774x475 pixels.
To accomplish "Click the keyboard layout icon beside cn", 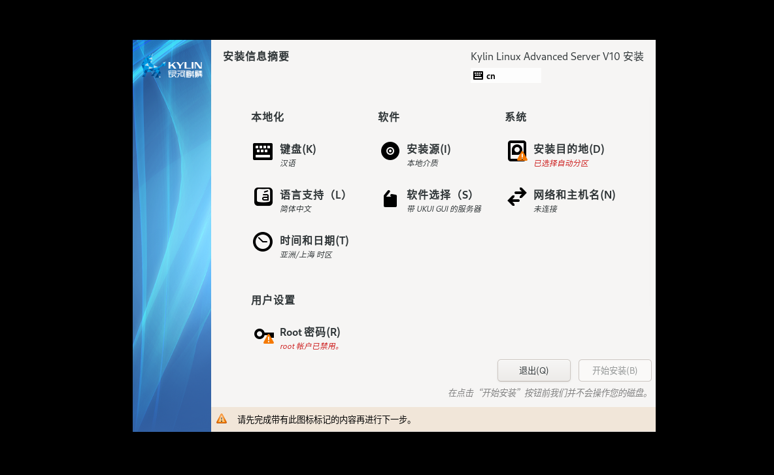I will pos(478,76).
